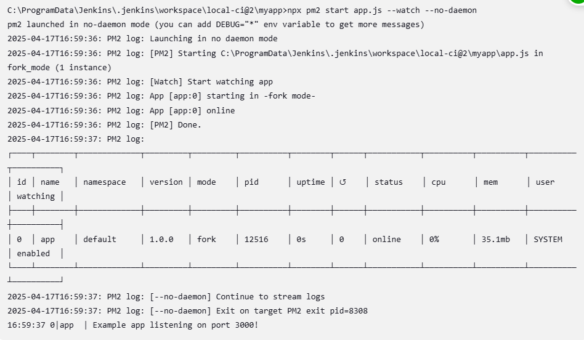
Task: Click the 35.1mb memory value
Action: (x=496, y=240)
